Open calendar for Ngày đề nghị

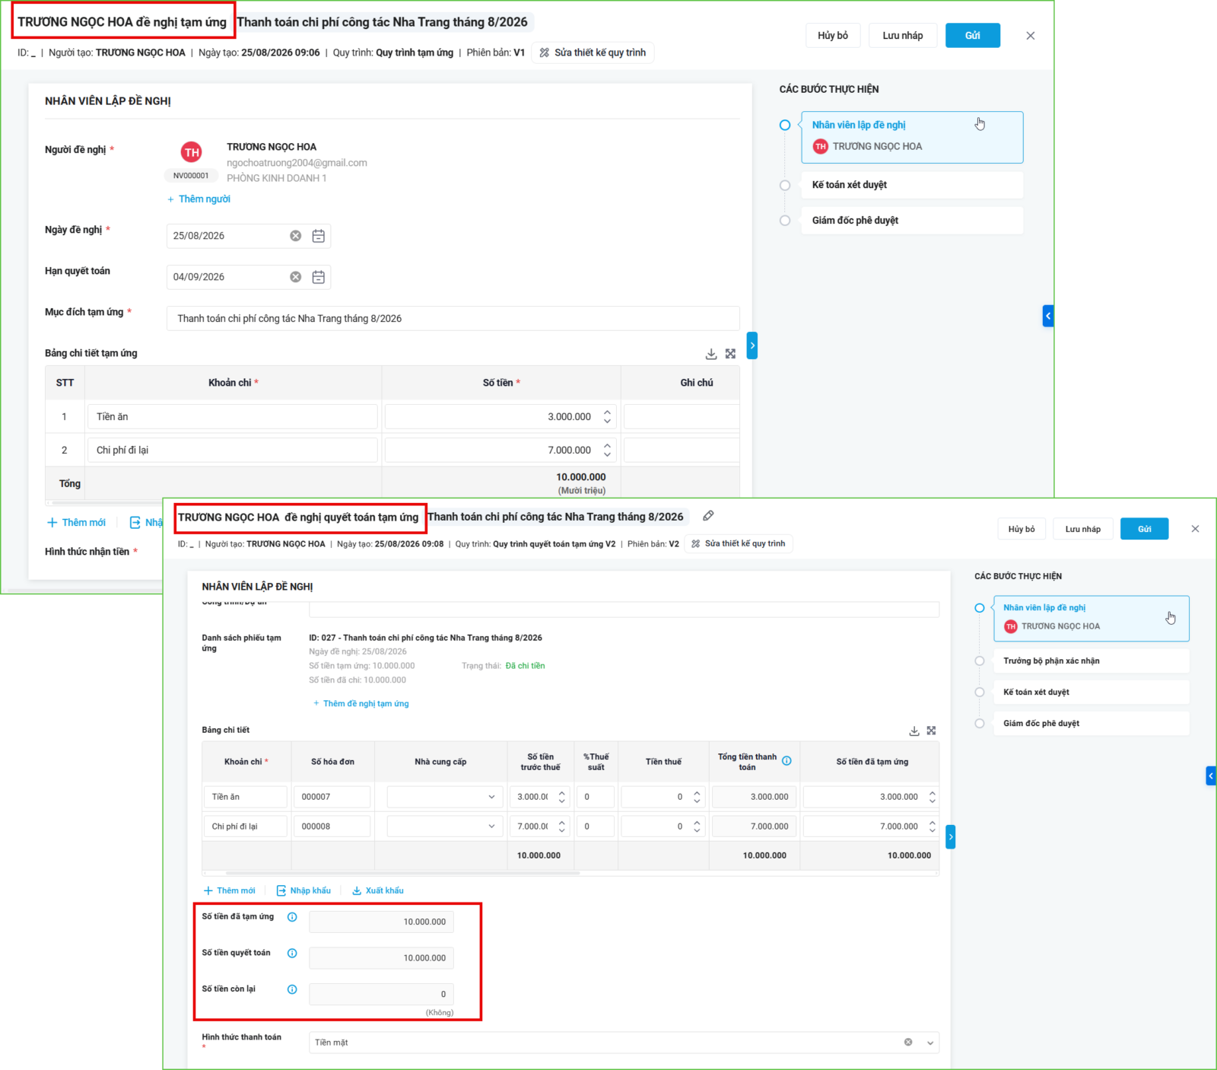tap(319, 236)
